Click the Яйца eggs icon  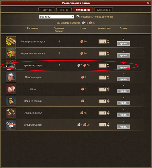[11, 89]
